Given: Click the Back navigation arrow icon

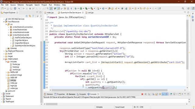Looking at the screenshot, I should click(x=147, y=8).
